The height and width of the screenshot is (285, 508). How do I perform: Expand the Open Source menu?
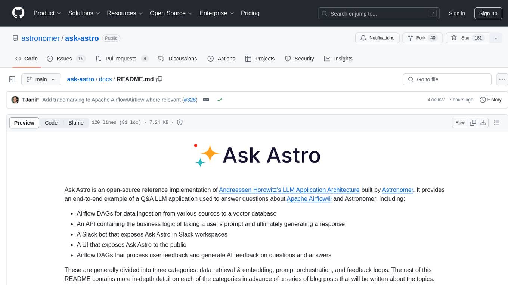click(171, 13)
